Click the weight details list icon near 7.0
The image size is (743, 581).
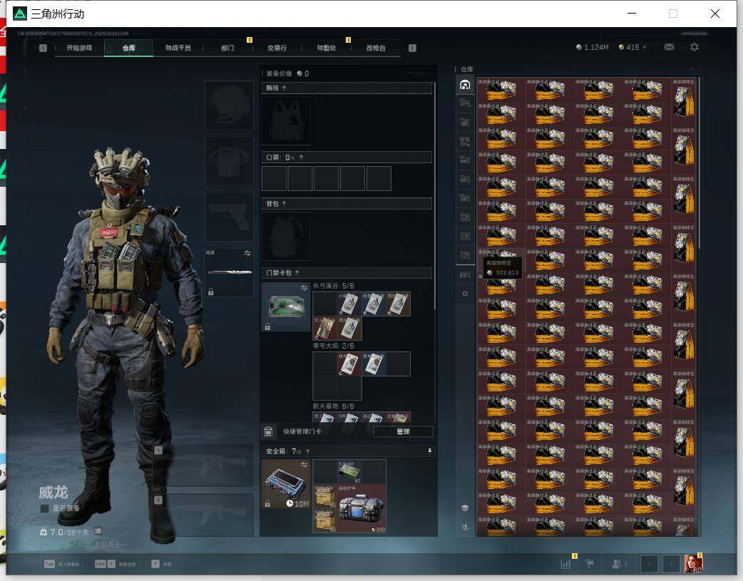[x=98, y=531]
